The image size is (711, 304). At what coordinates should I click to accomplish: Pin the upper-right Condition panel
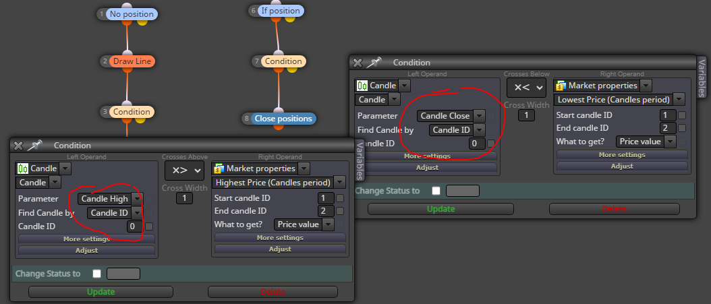pos(374,63)
